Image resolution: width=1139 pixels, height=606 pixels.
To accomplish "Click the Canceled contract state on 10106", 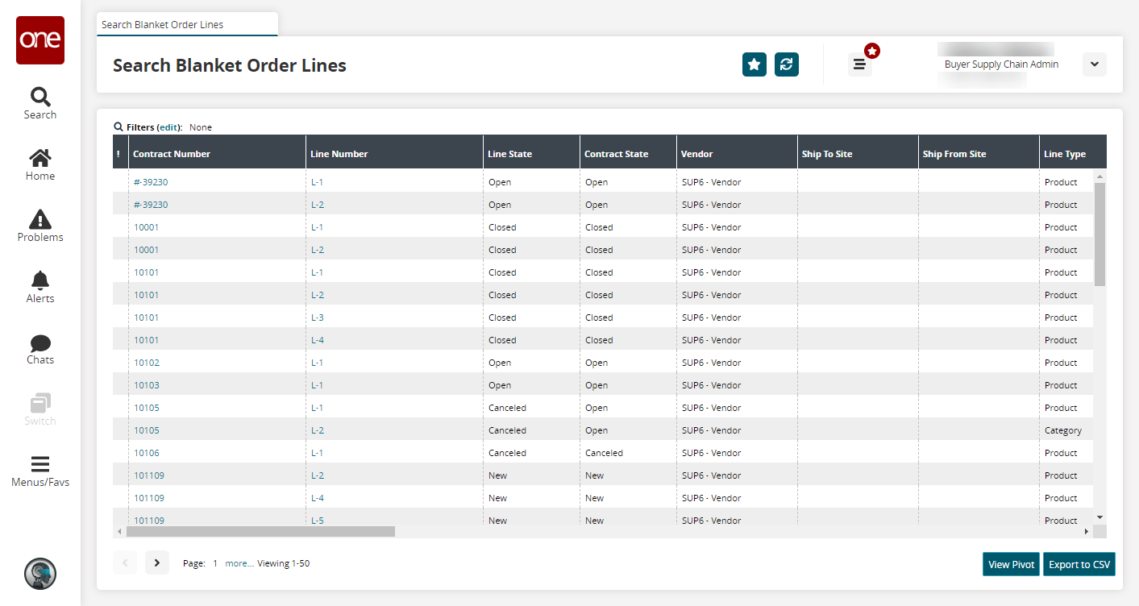I will pyautogui.click(x=604, y=453).
